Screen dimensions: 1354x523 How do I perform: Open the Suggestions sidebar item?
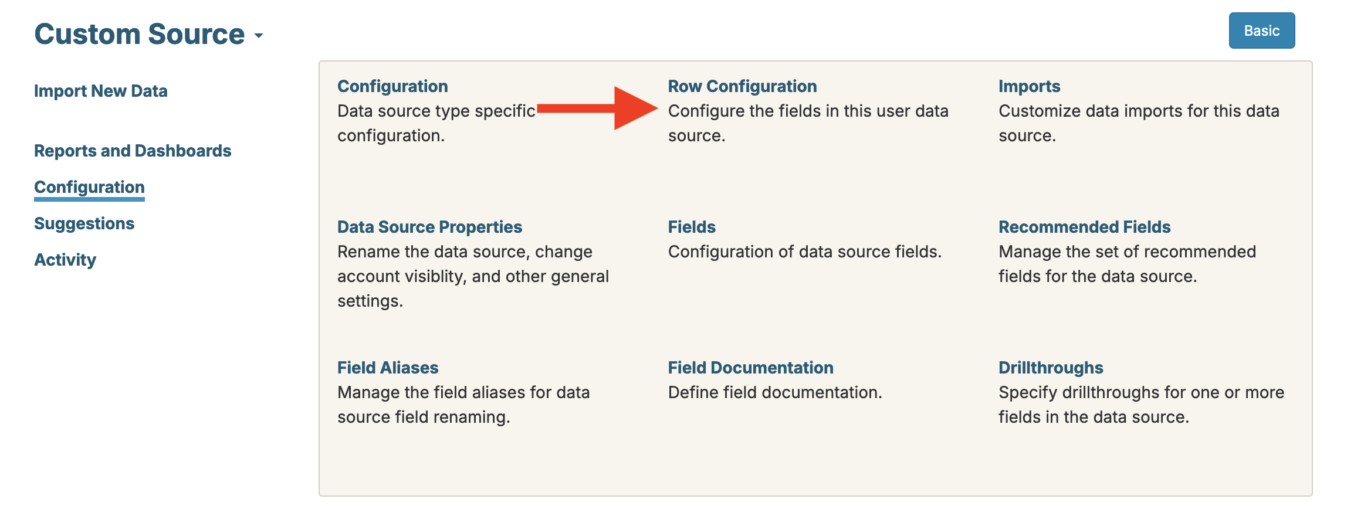(x=84, y=223)
